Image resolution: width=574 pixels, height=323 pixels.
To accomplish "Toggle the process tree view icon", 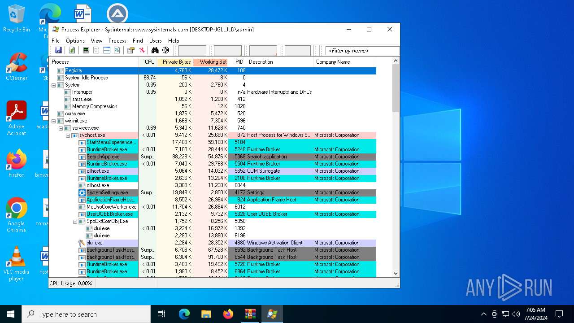I will pyautogui.click(x=96, y=50).
